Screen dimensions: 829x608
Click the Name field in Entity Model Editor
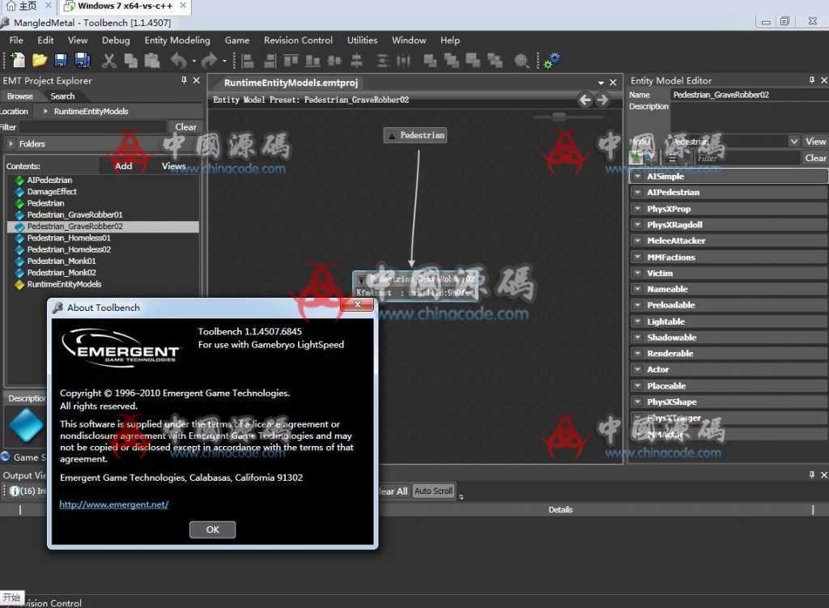click(749, 95)
